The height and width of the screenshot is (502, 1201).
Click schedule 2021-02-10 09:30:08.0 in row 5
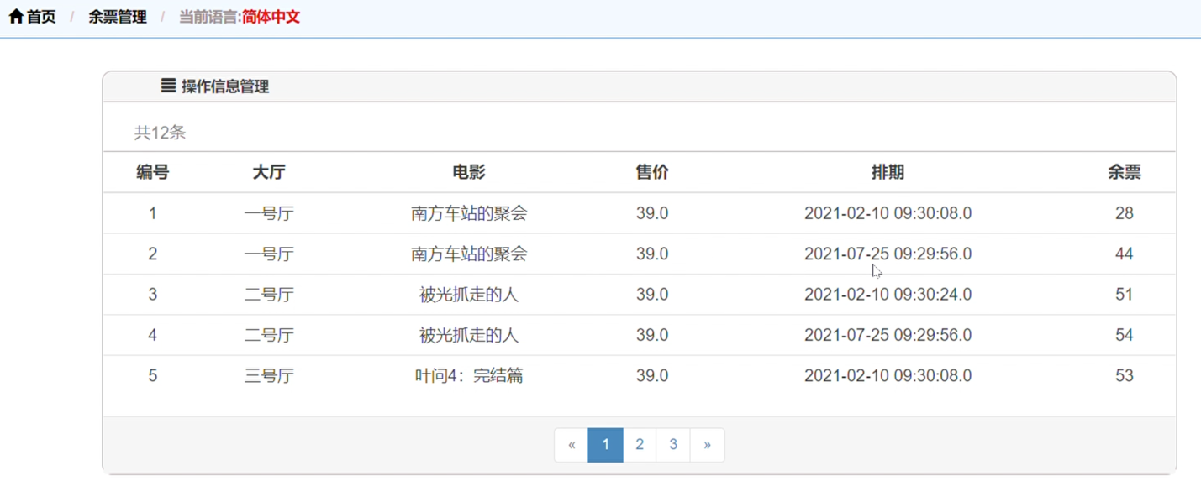point(888,375)
